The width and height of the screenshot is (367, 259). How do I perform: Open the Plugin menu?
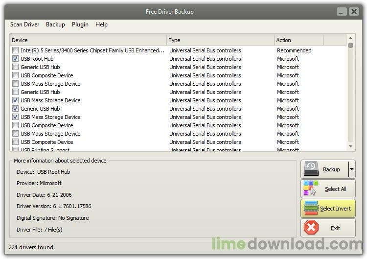80,24
